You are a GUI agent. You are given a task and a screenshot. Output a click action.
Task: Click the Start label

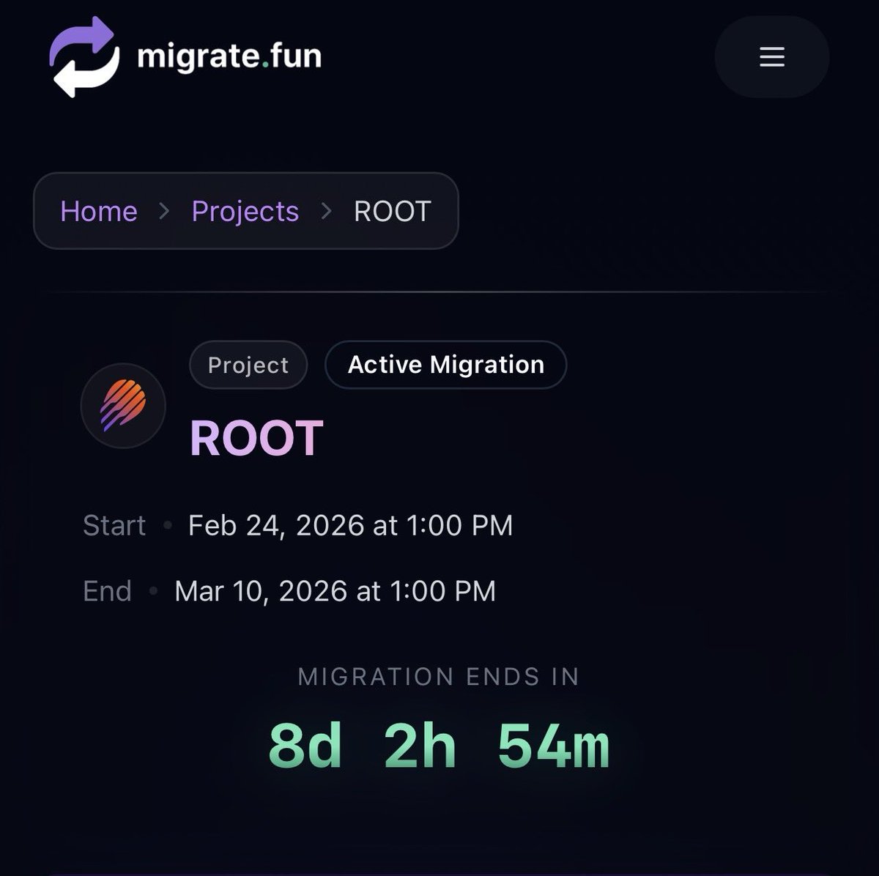click(114, 525)
